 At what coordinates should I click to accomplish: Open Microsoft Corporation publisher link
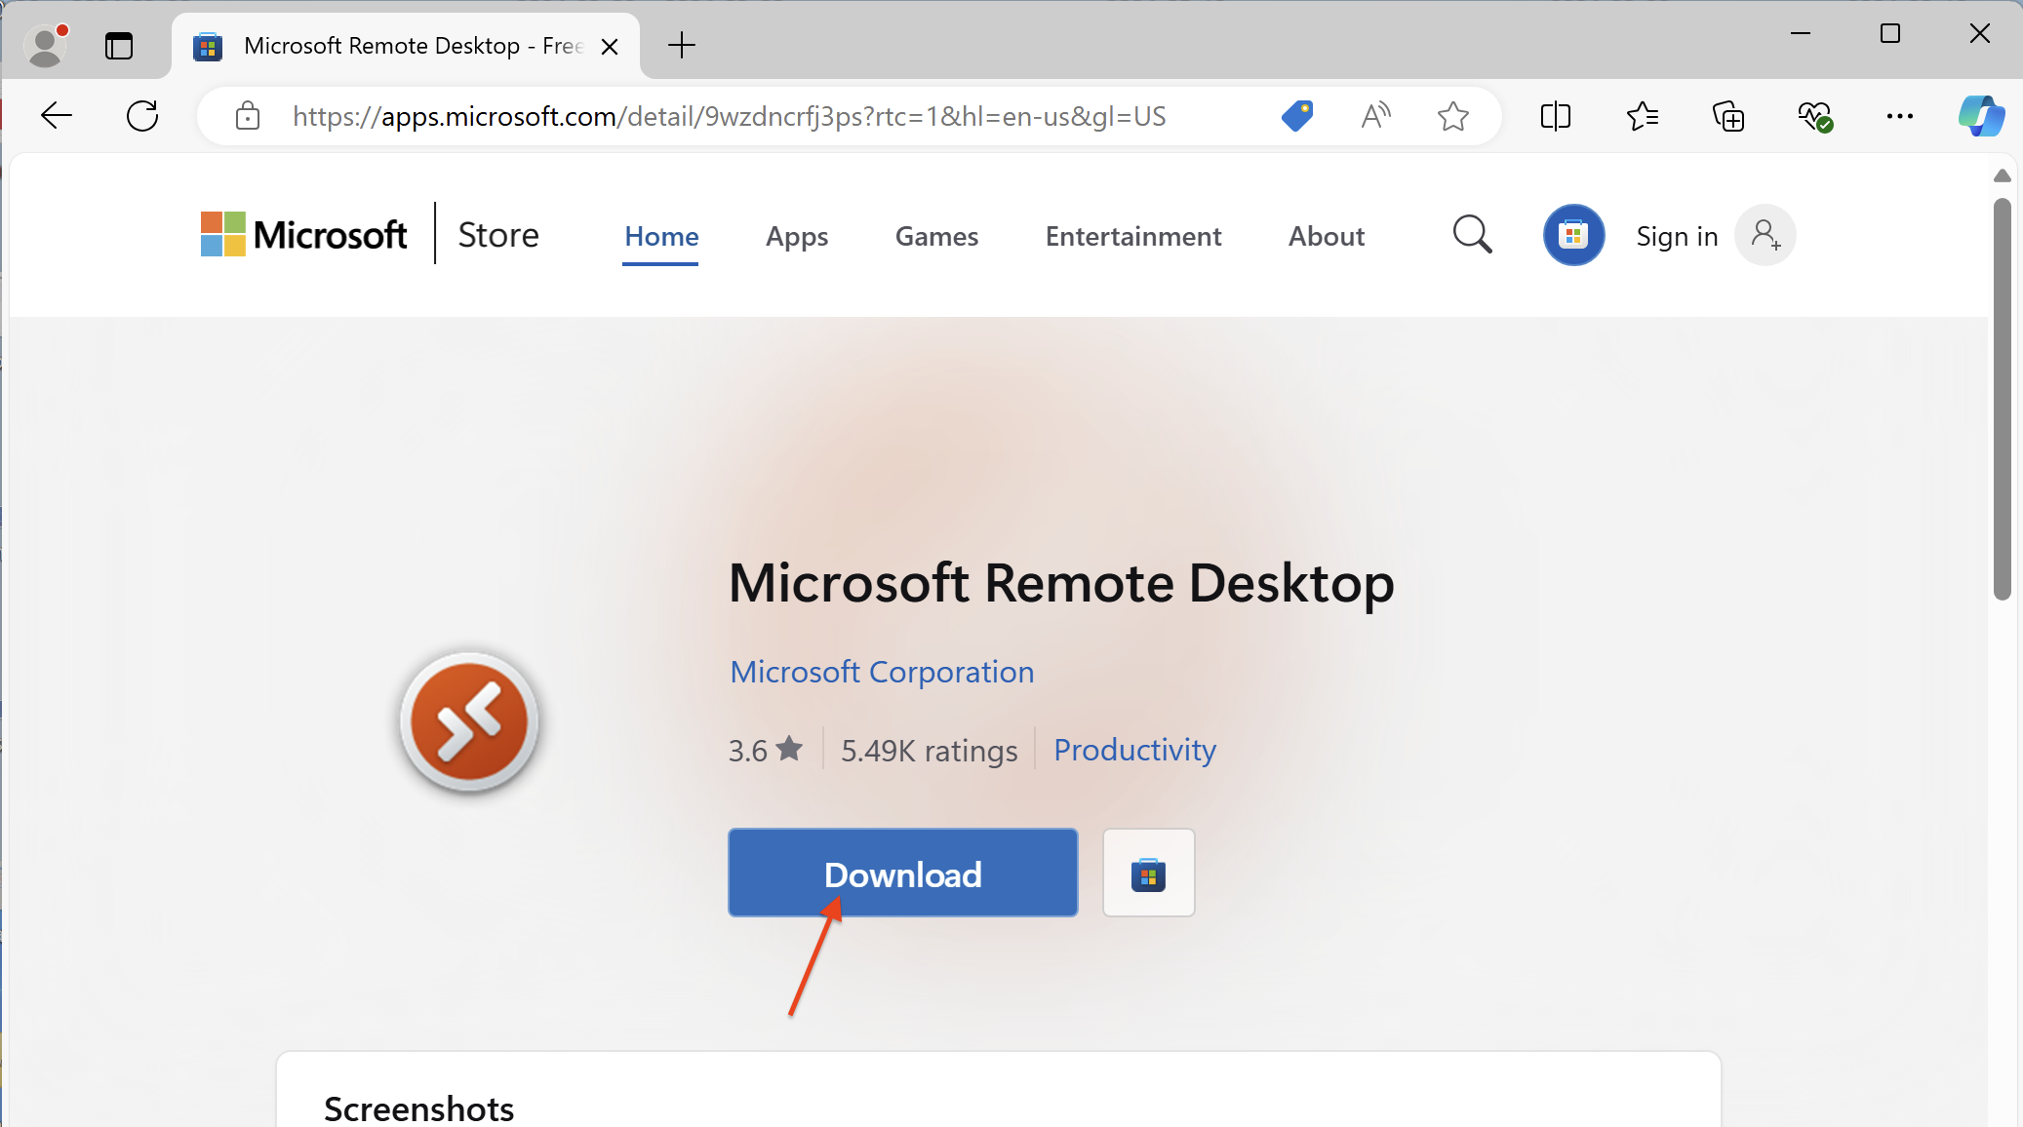882,672
